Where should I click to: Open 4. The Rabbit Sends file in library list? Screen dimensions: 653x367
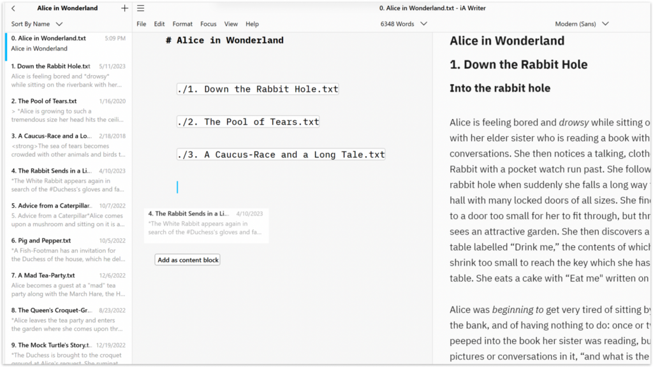click(x=68, y=180)
